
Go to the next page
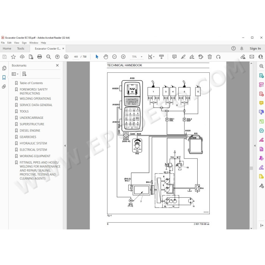(x=66, y=57)
